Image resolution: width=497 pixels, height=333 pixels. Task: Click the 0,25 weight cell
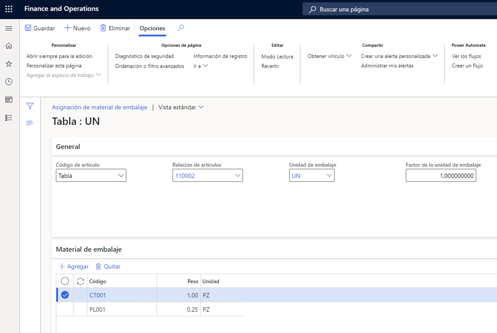pos(179,309)
